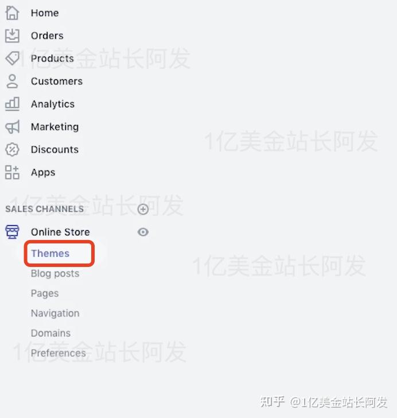The height and width of the screenshot is (418, 397).
Task: Click the Online Store storefront icon
Action: 12,231
